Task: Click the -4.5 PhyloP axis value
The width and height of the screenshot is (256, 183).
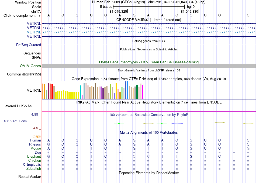Action: pos(35,128)
